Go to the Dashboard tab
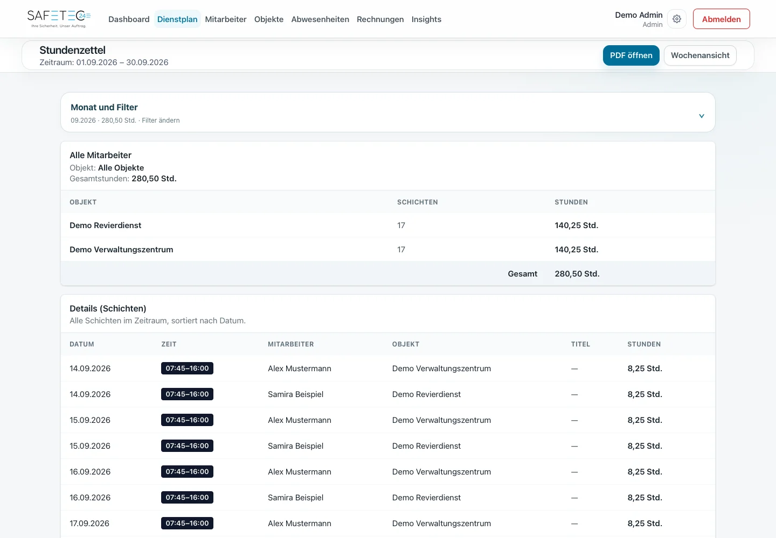The height and width of the screenshot is (538, 776). click(x=129, y=19)
